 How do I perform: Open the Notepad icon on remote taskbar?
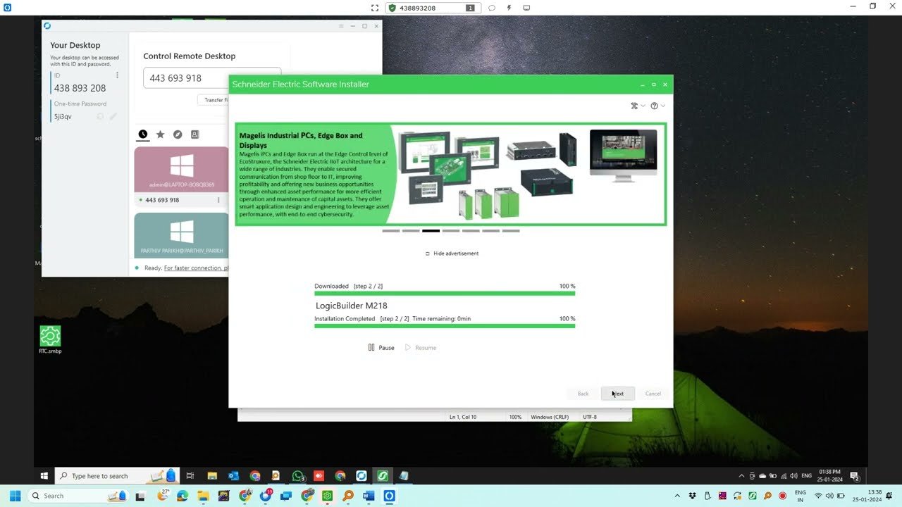pos(404,476)
